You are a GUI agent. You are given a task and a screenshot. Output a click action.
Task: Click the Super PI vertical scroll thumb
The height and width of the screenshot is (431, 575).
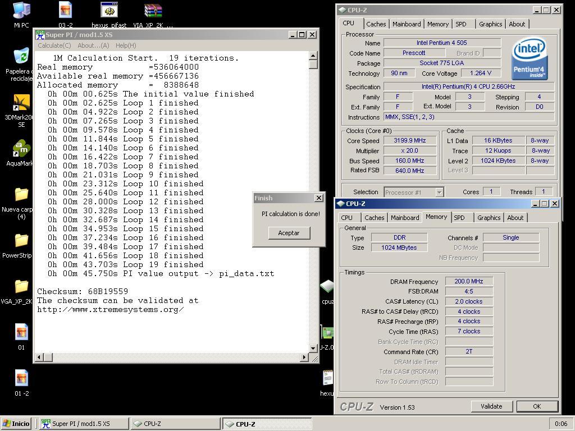coord(313,64)
